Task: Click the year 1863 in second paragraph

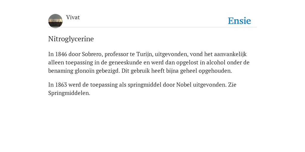Action: click(61, 85)
